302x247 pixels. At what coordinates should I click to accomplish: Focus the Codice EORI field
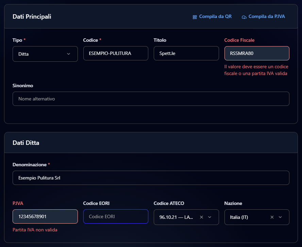pos(116,216)
